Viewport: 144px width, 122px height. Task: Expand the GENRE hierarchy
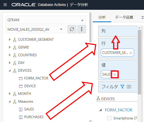click(x=10, y=47)
